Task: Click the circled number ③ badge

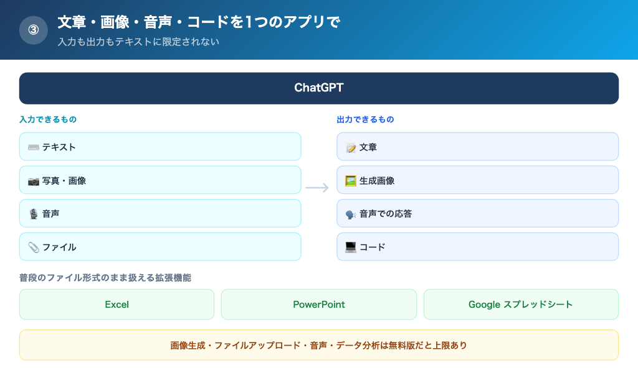Action: point(34,30)
